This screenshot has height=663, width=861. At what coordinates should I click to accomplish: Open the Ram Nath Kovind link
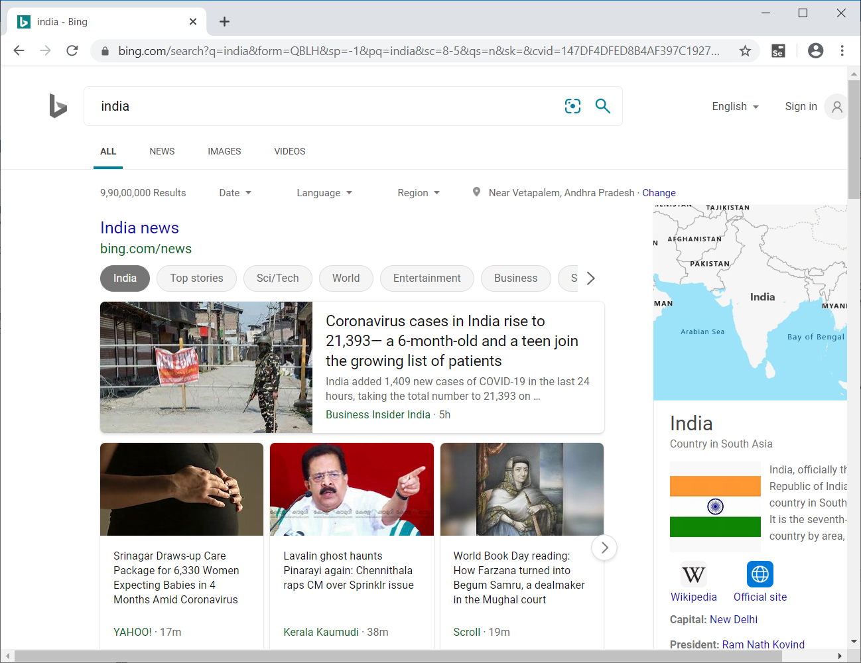click(x=763, y=645)
